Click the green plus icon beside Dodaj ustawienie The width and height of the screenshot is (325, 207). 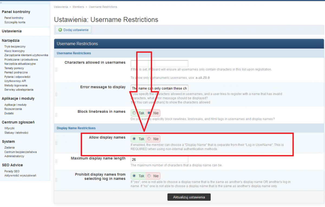point(60,30)
